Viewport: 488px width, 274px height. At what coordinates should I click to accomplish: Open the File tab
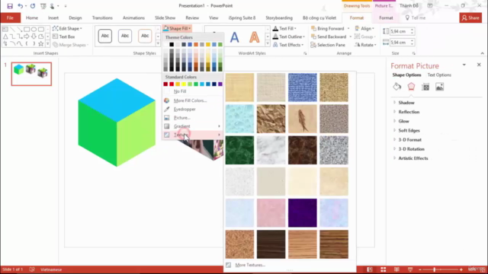point(10,18)
